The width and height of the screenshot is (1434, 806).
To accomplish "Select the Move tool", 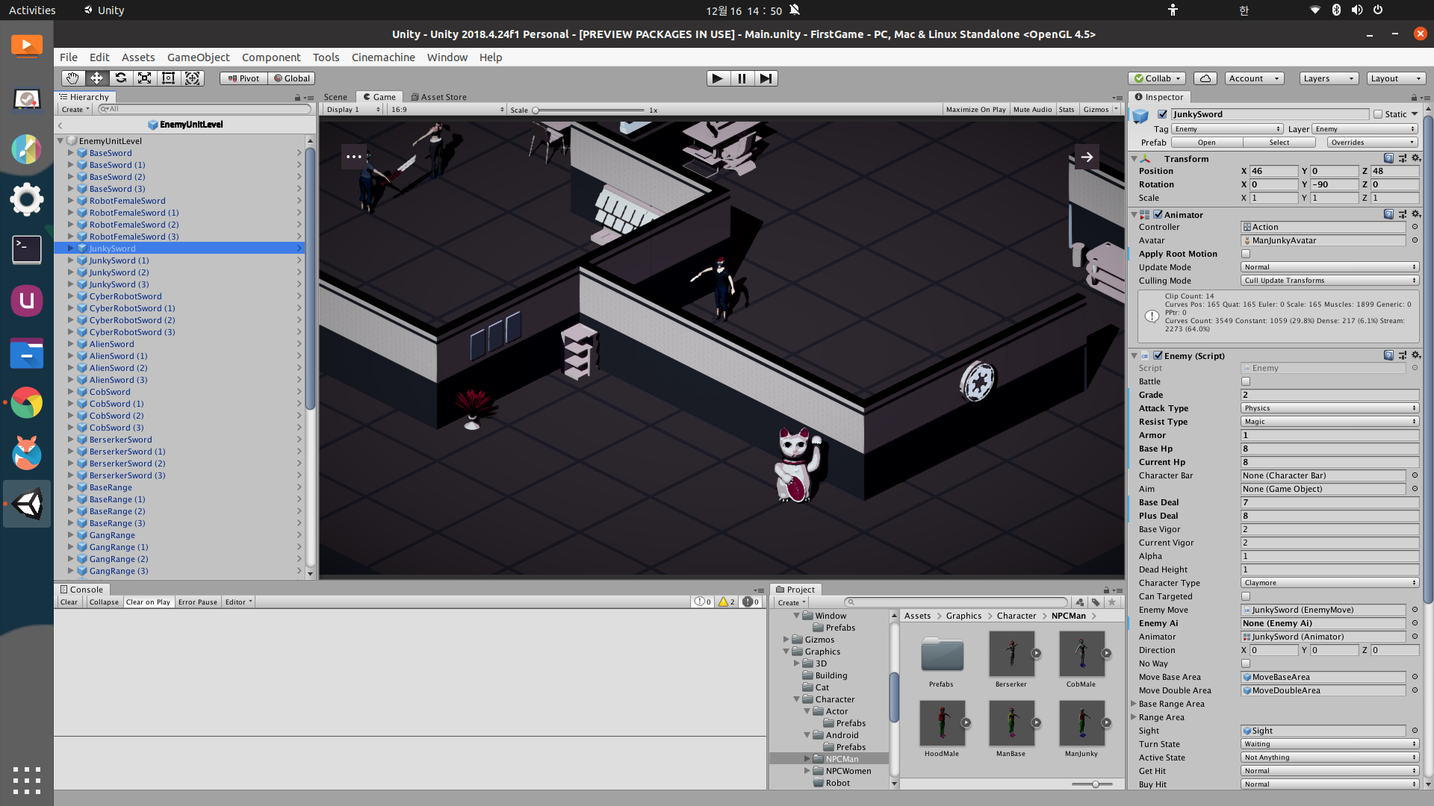I will click(x=96, y=78).
